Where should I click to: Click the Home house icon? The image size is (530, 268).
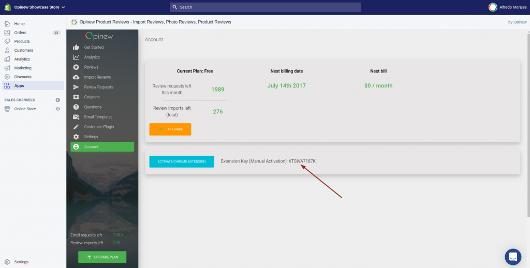click(7, 24)
